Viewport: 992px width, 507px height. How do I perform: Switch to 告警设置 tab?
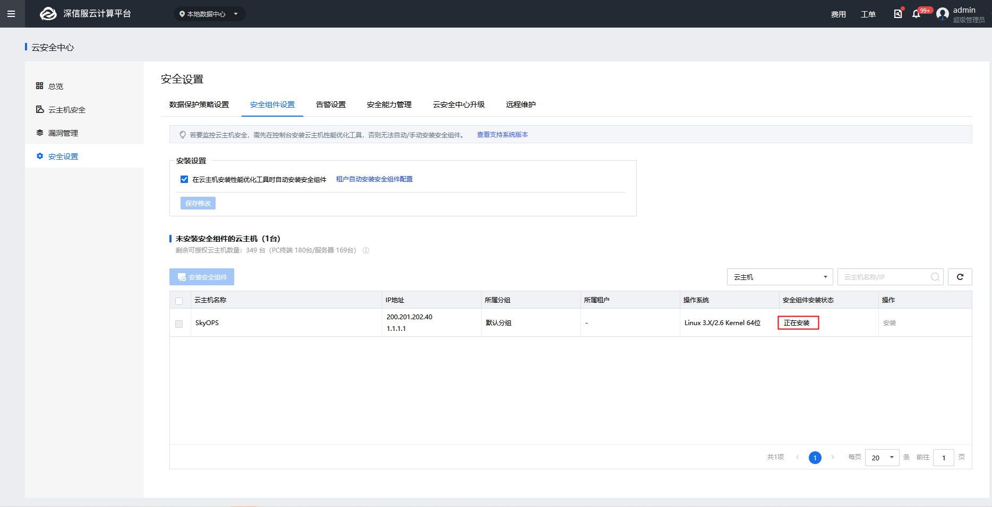[x=331, y=104]
